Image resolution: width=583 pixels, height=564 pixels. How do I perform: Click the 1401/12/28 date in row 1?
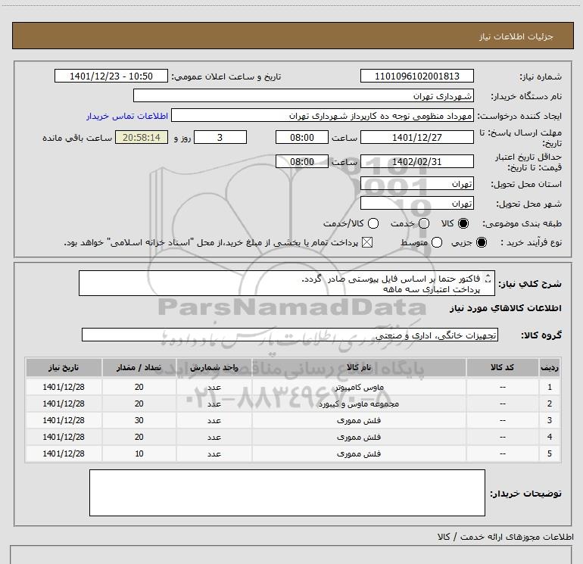pos(64,387)
